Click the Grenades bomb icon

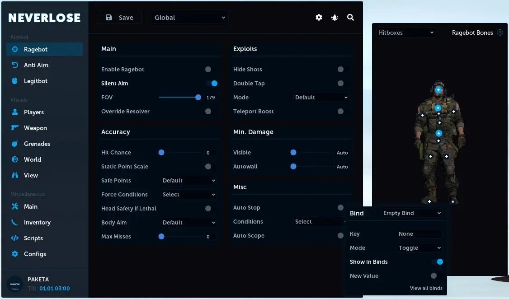(x=14, y=144)
